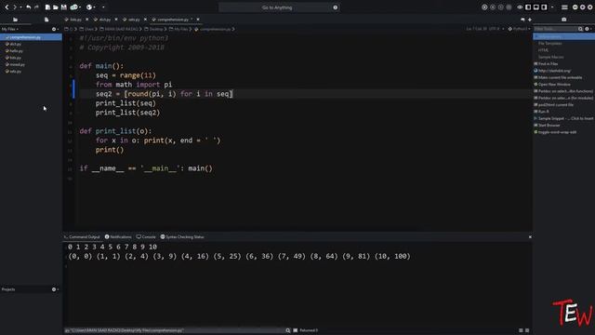This screenshot has height=335, width=595.
Task: Open lists.py from the file list
Action: coord(14,58)
